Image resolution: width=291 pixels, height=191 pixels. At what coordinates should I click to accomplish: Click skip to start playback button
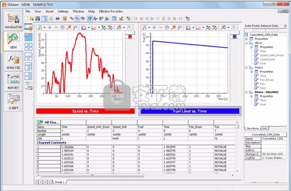(136, 19)
